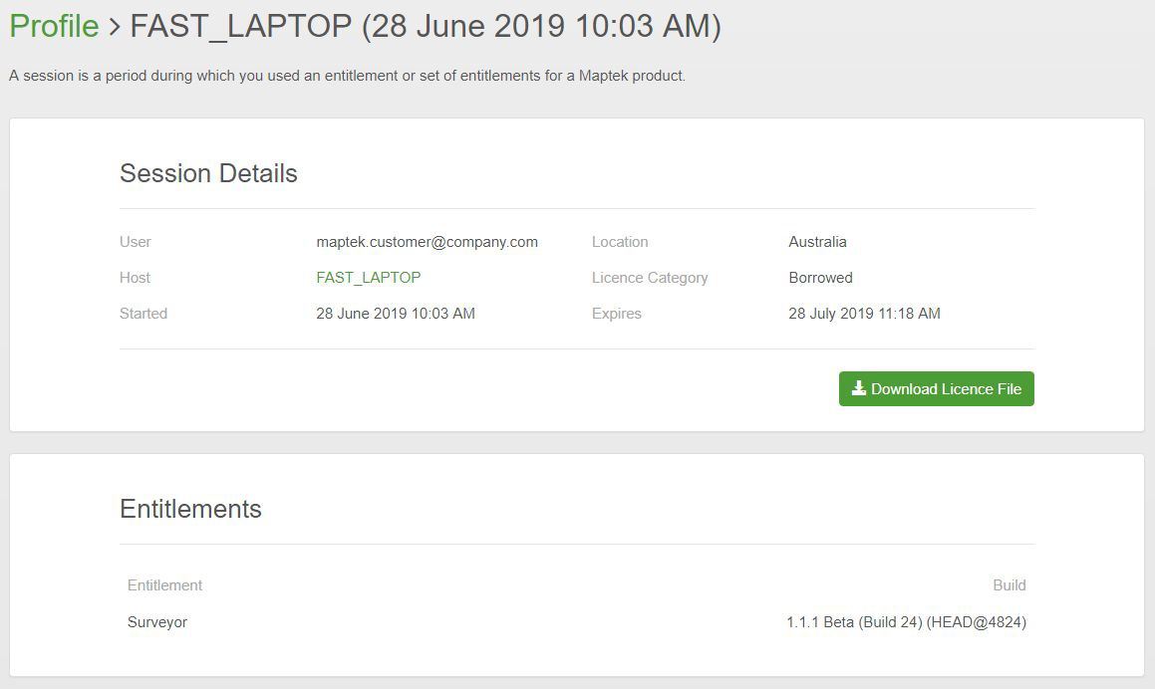Click the Profile breadcrumb link

pos(54,27)
